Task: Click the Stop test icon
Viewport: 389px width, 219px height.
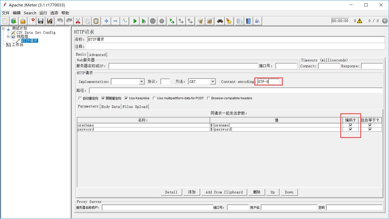Action: [x=153, y=21]
